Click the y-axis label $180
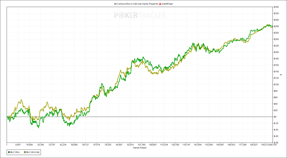The height and width of the screenshot is (158, 287). point(276,59)
